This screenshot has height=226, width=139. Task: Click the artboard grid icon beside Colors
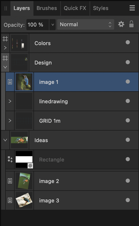click(5, 39)
